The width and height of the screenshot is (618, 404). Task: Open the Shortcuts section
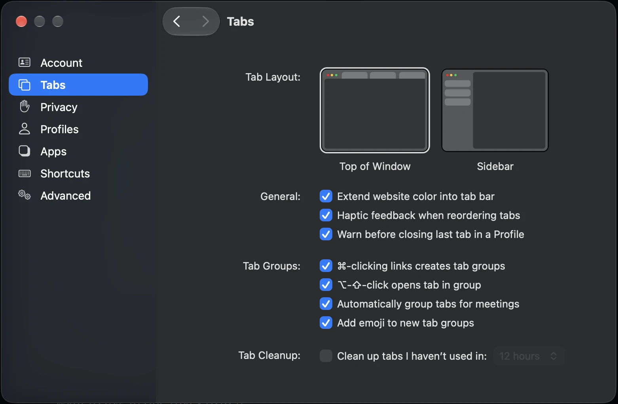[x=78, y=173]
